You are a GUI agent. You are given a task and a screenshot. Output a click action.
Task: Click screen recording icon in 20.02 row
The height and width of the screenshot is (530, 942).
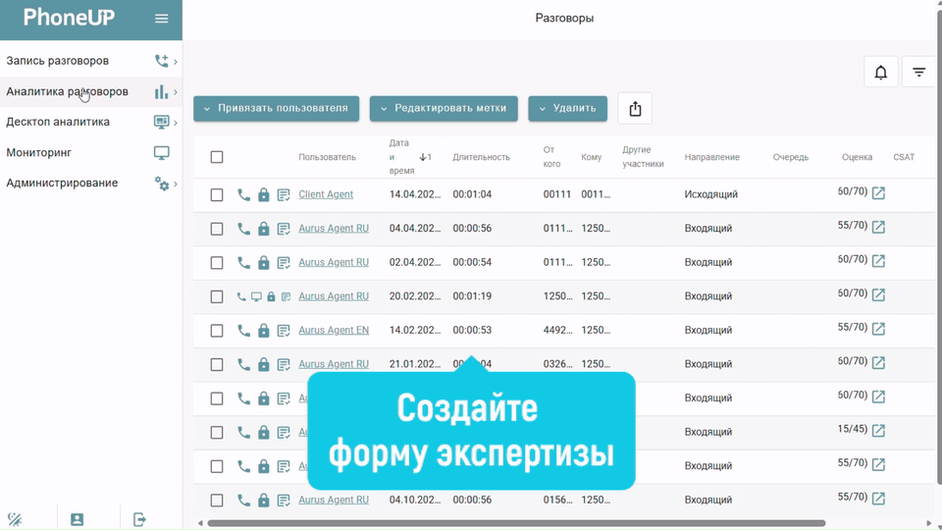point(256,296)
